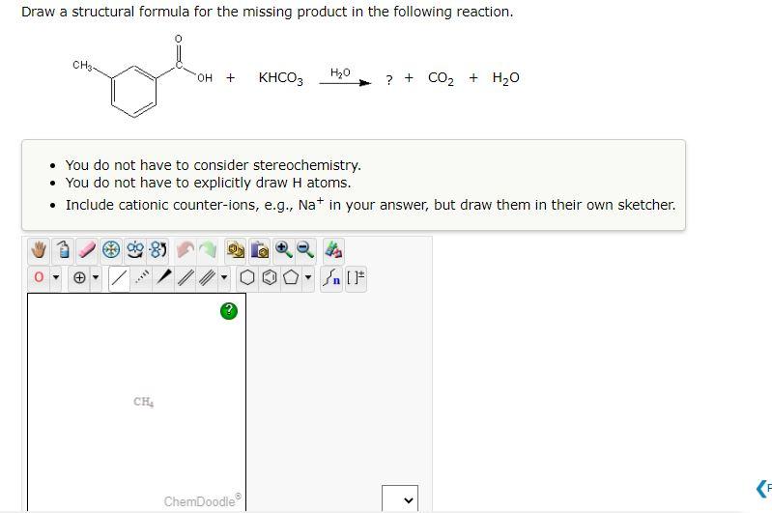Viewport: 772px width, 513px height.
Task: Click the 'Include cationic counter-ions' hint line
Action: click(370, 204)
